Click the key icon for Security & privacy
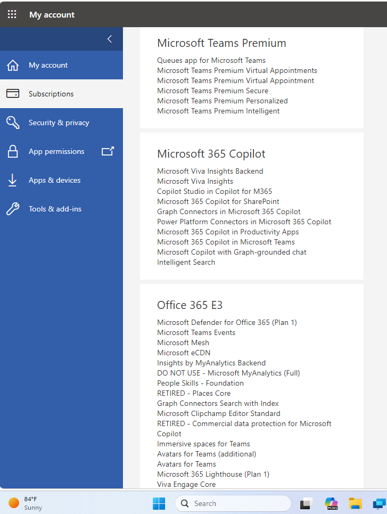The image size is (387, 514). [13, 123]
